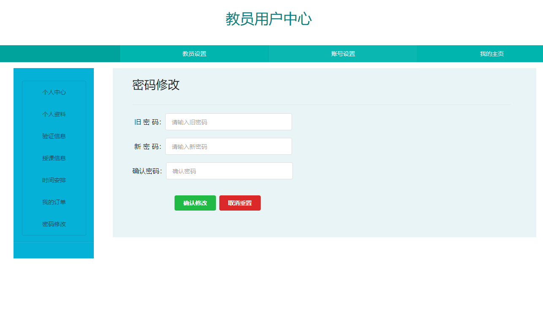Open the 个人资料 sidebar item
Image resolution: width=543 pixels, height=329 pixels.
pos(54,114)
